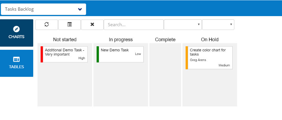The width and height of the screenshot is (282, 120).
Task: Click the empty Complete column area
Action: coord(165,75)
